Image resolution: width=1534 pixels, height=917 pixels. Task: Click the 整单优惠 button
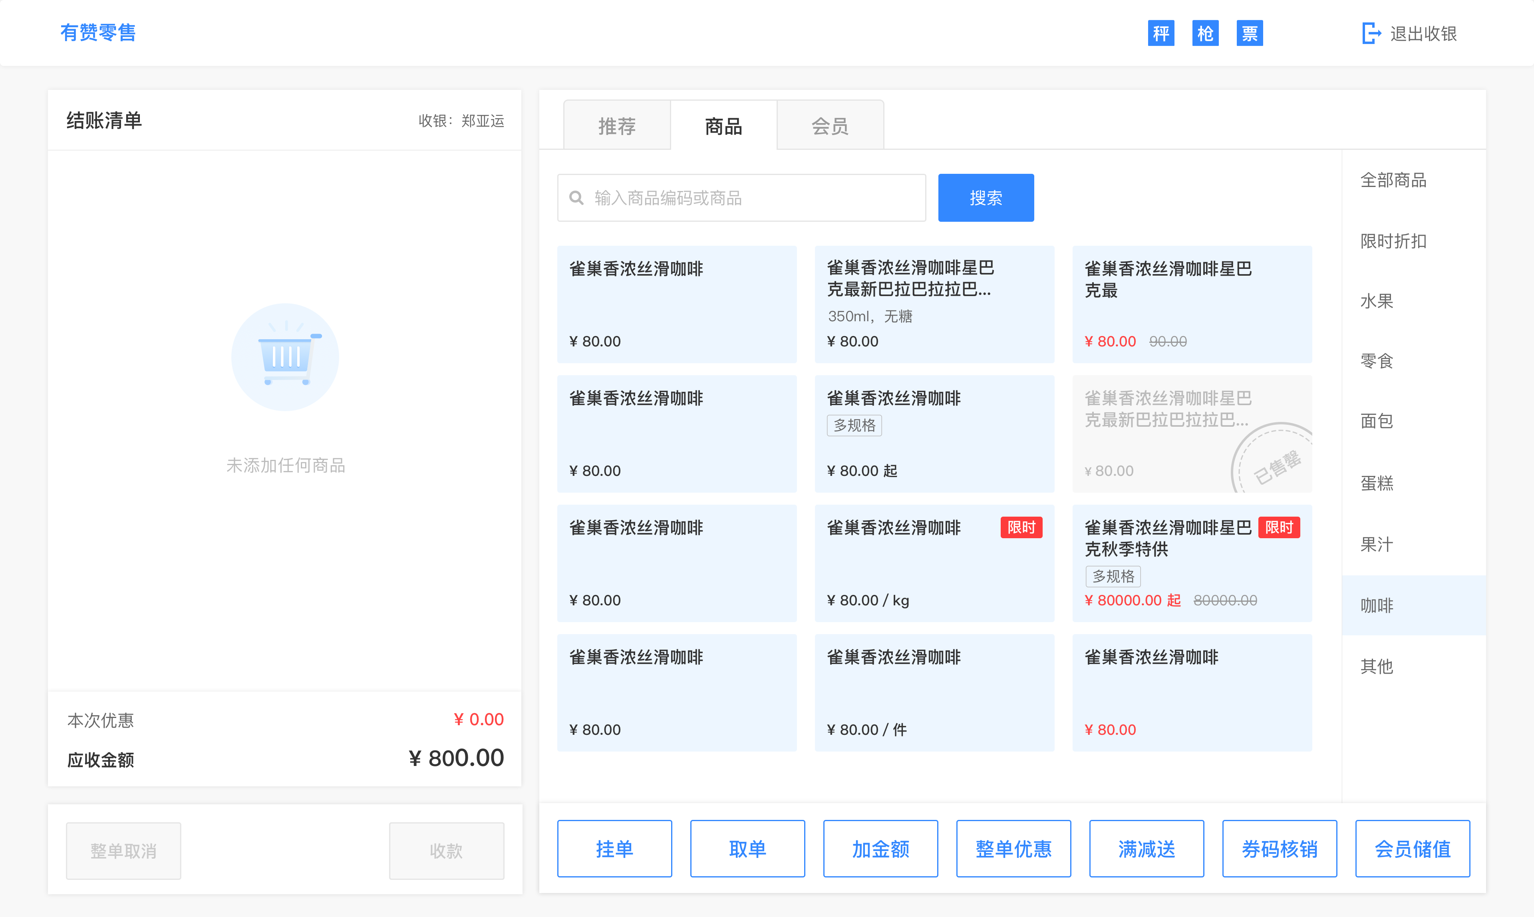[1013, 848]
